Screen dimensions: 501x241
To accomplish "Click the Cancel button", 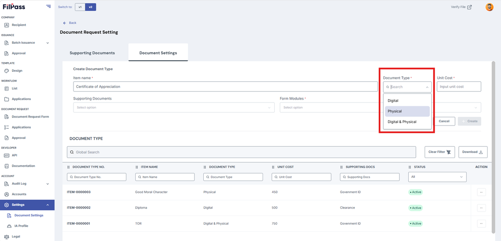I will click(444, 121).
